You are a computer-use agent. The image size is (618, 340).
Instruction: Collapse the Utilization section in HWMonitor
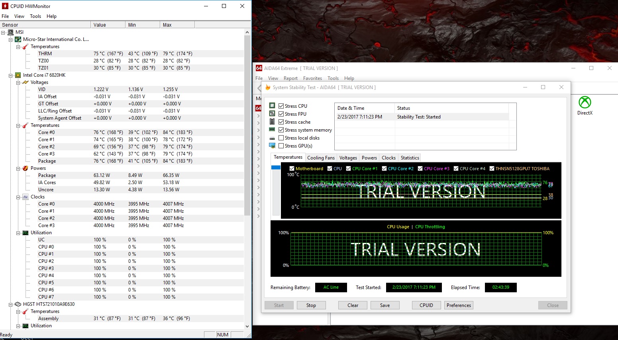click(x=18, y=233)
